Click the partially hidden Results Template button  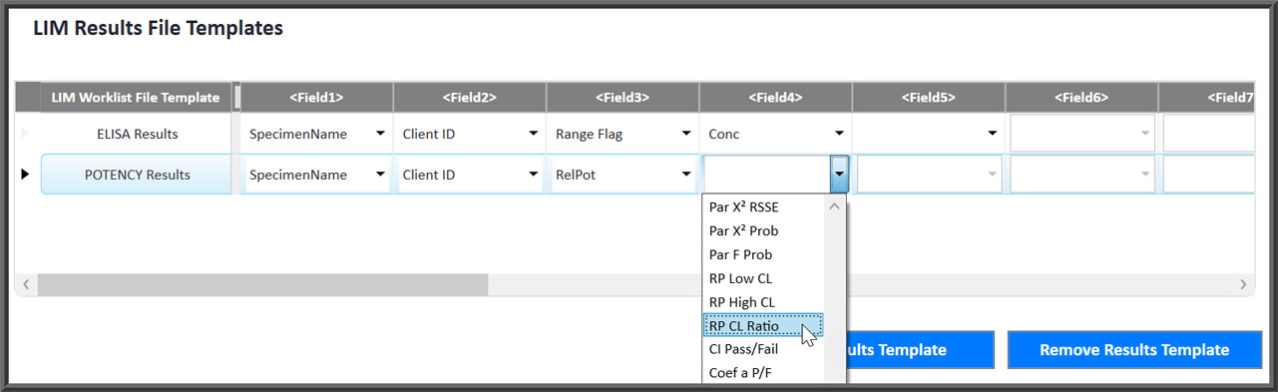(920, 350)
